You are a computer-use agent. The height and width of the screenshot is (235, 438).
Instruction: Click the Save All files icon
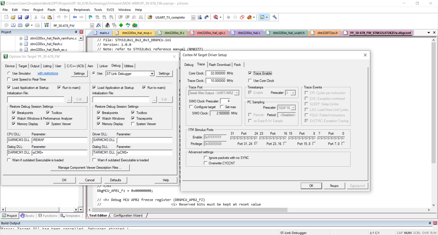point(27,18)
